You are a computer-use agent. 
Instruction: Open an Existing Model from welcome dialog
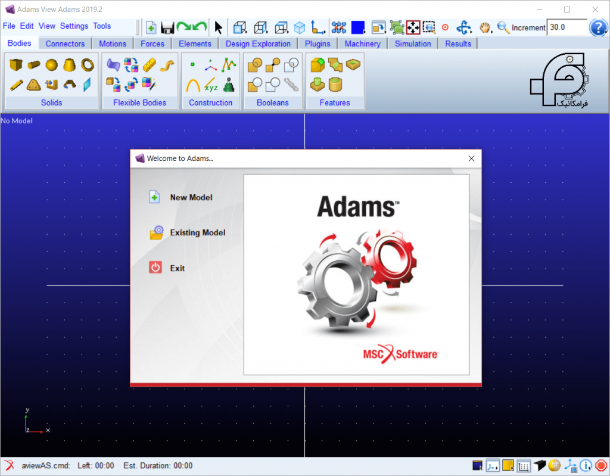(x=188, y=233)
